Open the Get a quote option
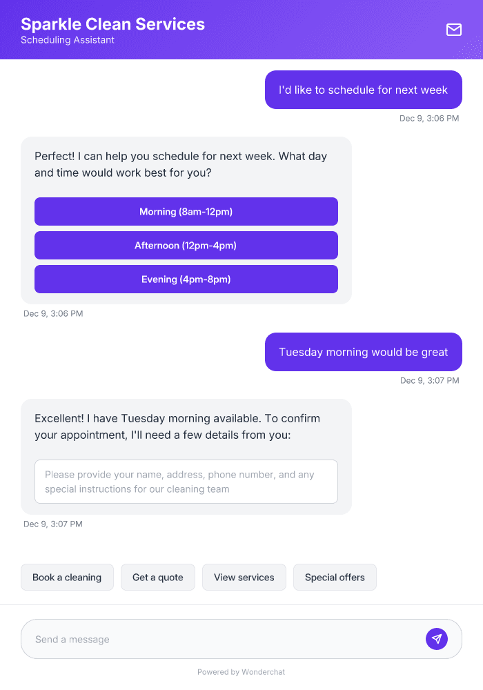The width and height of the screenshot is (483, 690). 157,577
